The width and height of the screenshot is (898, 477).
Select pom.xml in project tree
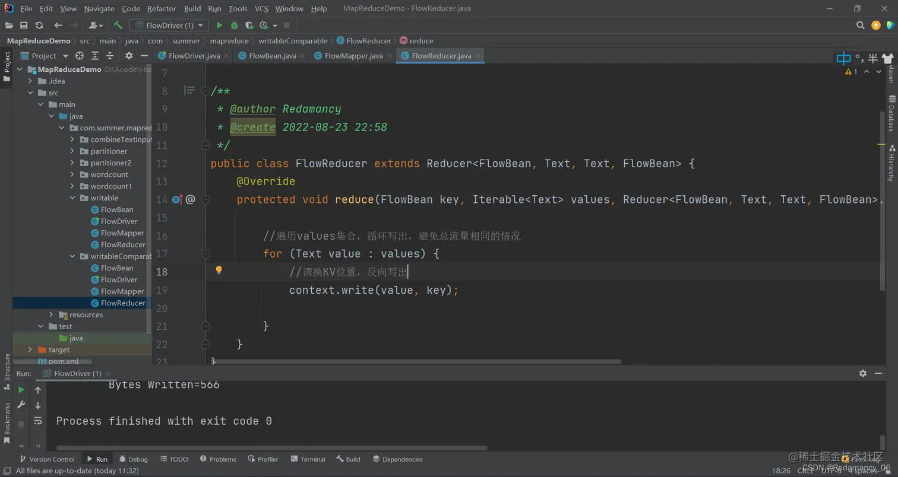[58, 361]
